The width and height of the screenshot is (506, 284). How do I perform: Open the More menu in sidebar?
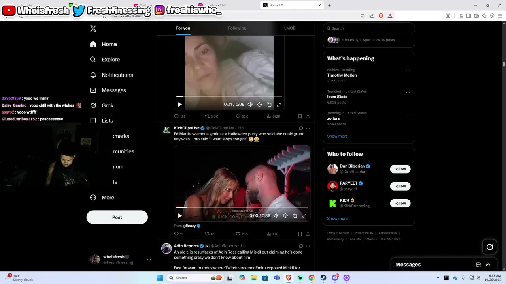coord(102,198)
